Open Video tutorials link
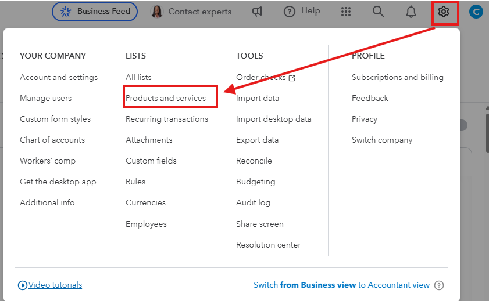This screenshot has width=489, height=301. coord(55,285)
